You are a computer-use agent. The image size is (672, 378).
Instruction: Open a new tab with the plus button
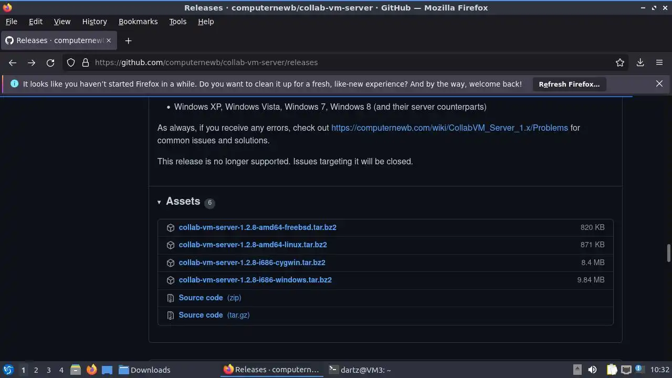click(128, 40)
